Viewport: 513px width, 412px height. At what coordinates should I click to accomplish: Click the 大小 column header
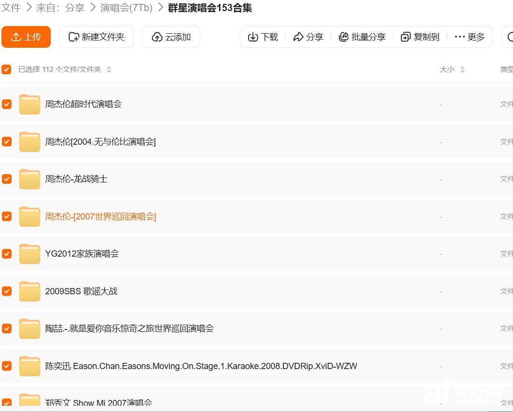[x=447, y=69]
